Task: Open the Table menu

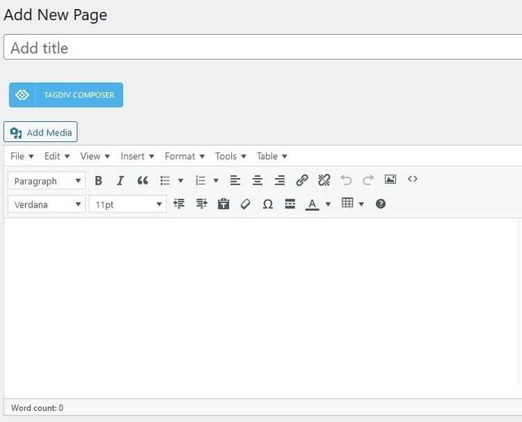Action: 271,156
